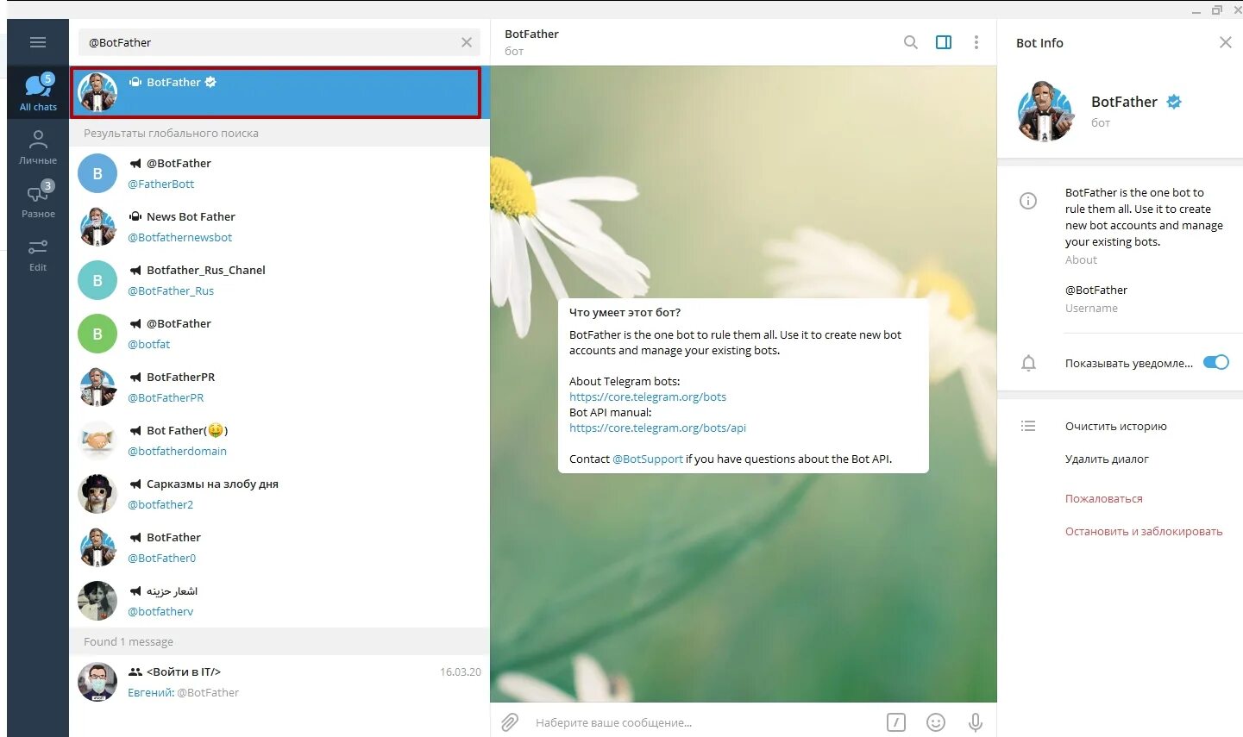The height and width of the screenshot is (737, 1243).
Task: Click Очистить историю
Action: coord(1115,427)
